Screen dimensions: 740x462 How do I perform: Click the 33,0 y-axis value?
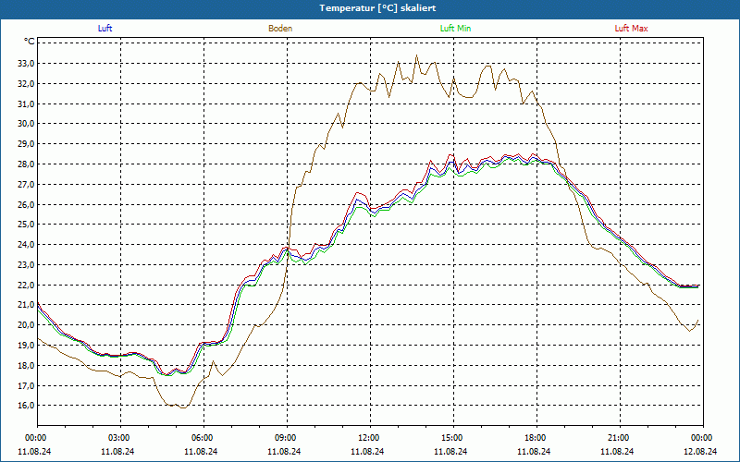(x=25, y=64)
